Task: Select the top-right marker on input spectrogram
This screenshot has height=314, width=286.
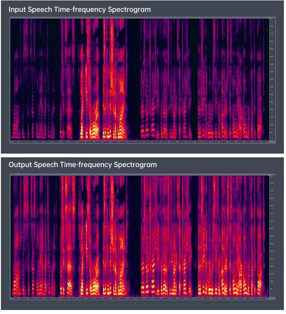Action: [269, 18]
